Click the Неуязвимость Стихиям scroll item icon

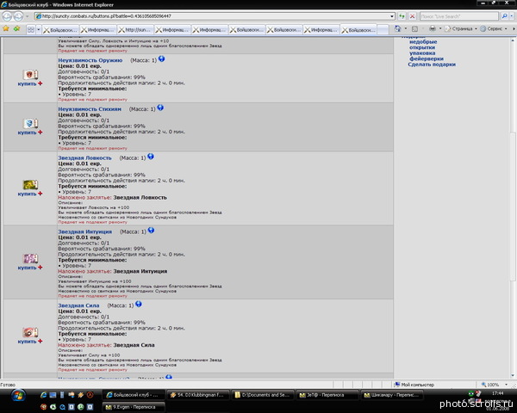[30, 124]
